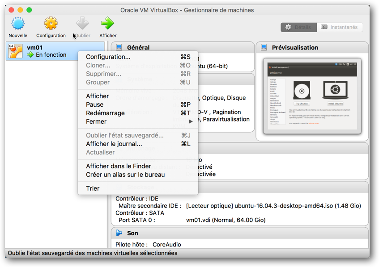The image size is (379, 267).
Task: Click the Contrôleur : SATA line
Action: click(140, 213)
